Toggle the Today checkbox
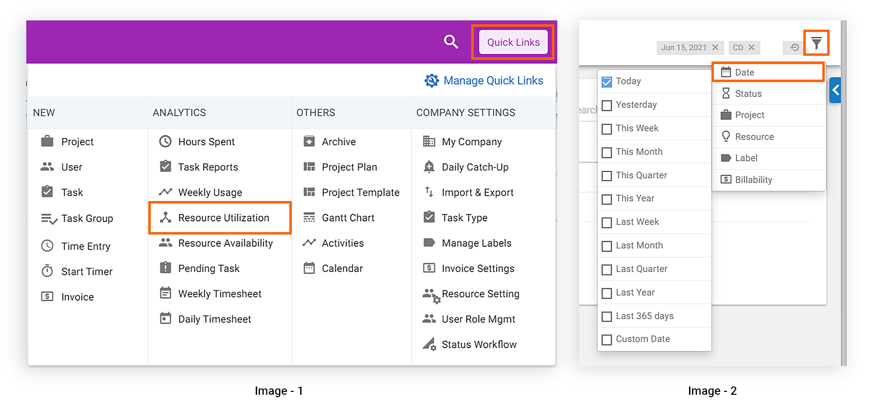869x420 pixels. 606,82
